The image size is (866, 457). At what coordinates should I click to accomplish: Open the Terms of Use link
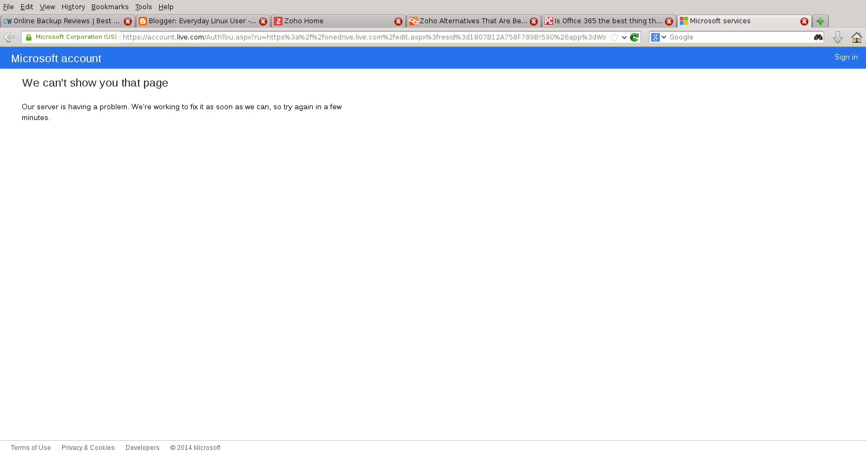pyautogui.click(x=31, y=448)
